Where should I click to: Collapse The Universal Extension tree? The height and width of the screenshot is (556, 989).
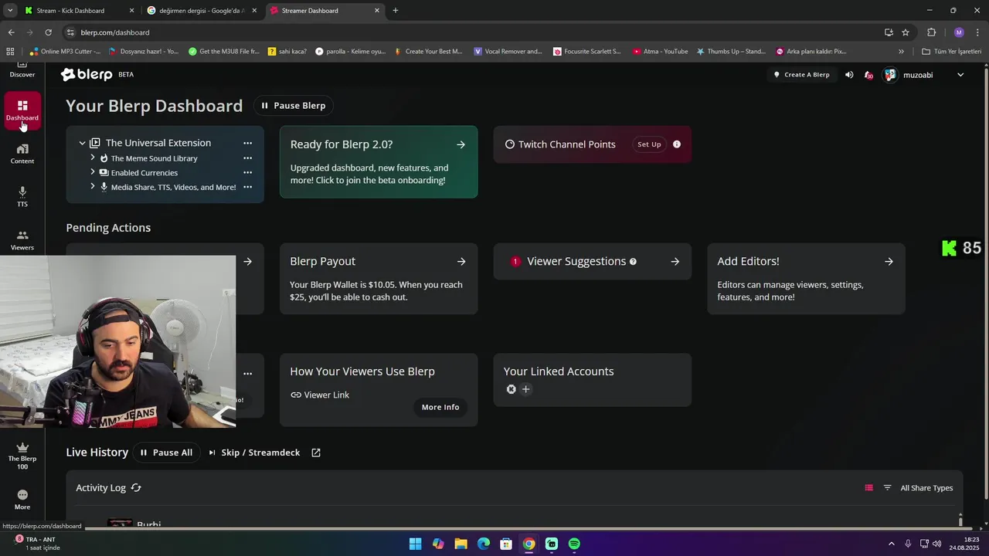point(82,143)
